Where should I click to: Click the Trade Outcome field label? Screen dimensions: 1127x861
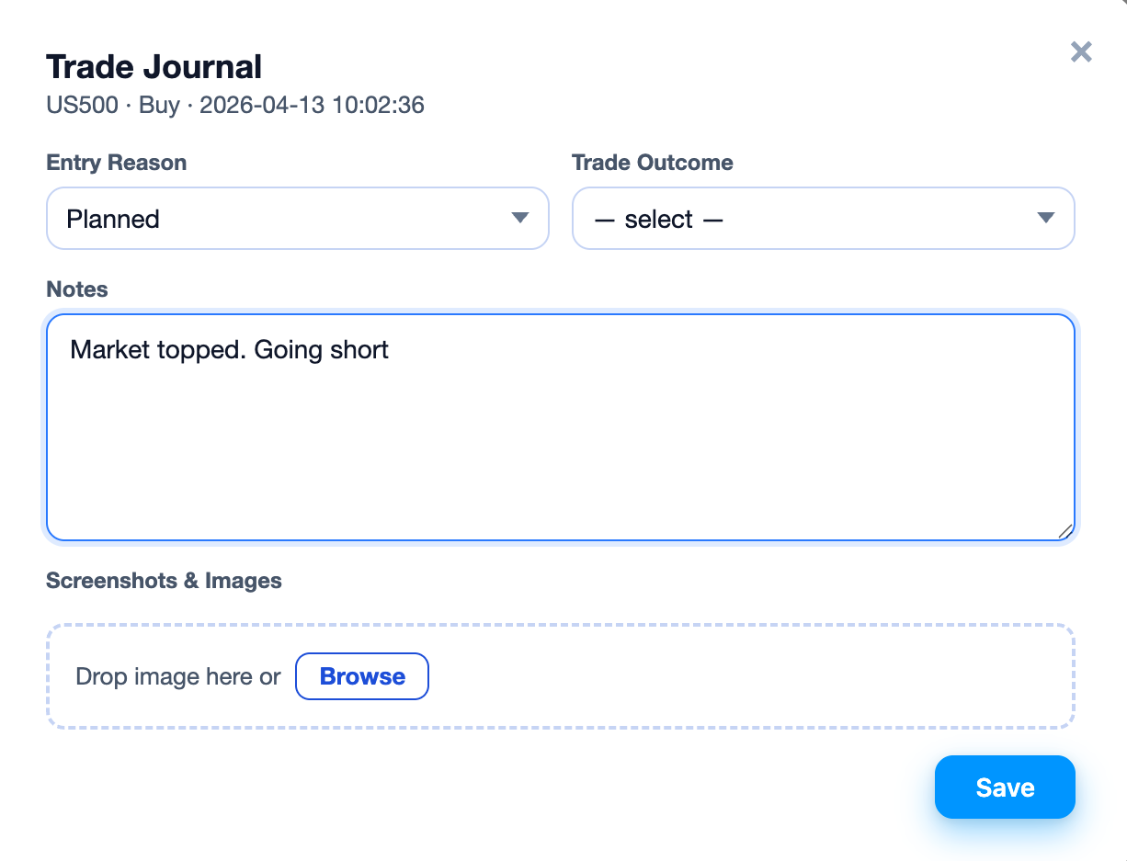[x=653, y=162]
